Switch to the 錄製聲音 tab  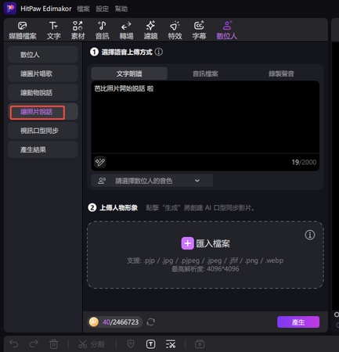pyautogui.click(x=281, y=74)
